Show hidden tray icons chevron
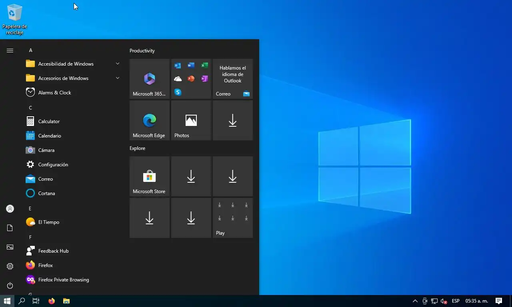The width and height of the screenshot is (512, 307). pos(415,301)
